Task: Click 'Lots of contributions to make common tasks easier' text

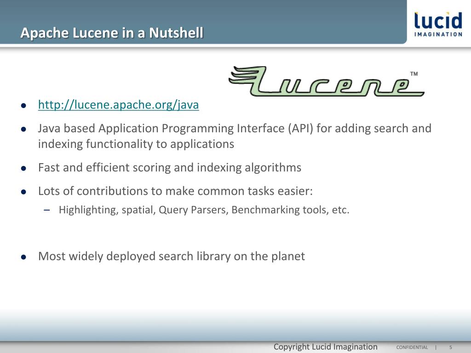Action: 175,191
